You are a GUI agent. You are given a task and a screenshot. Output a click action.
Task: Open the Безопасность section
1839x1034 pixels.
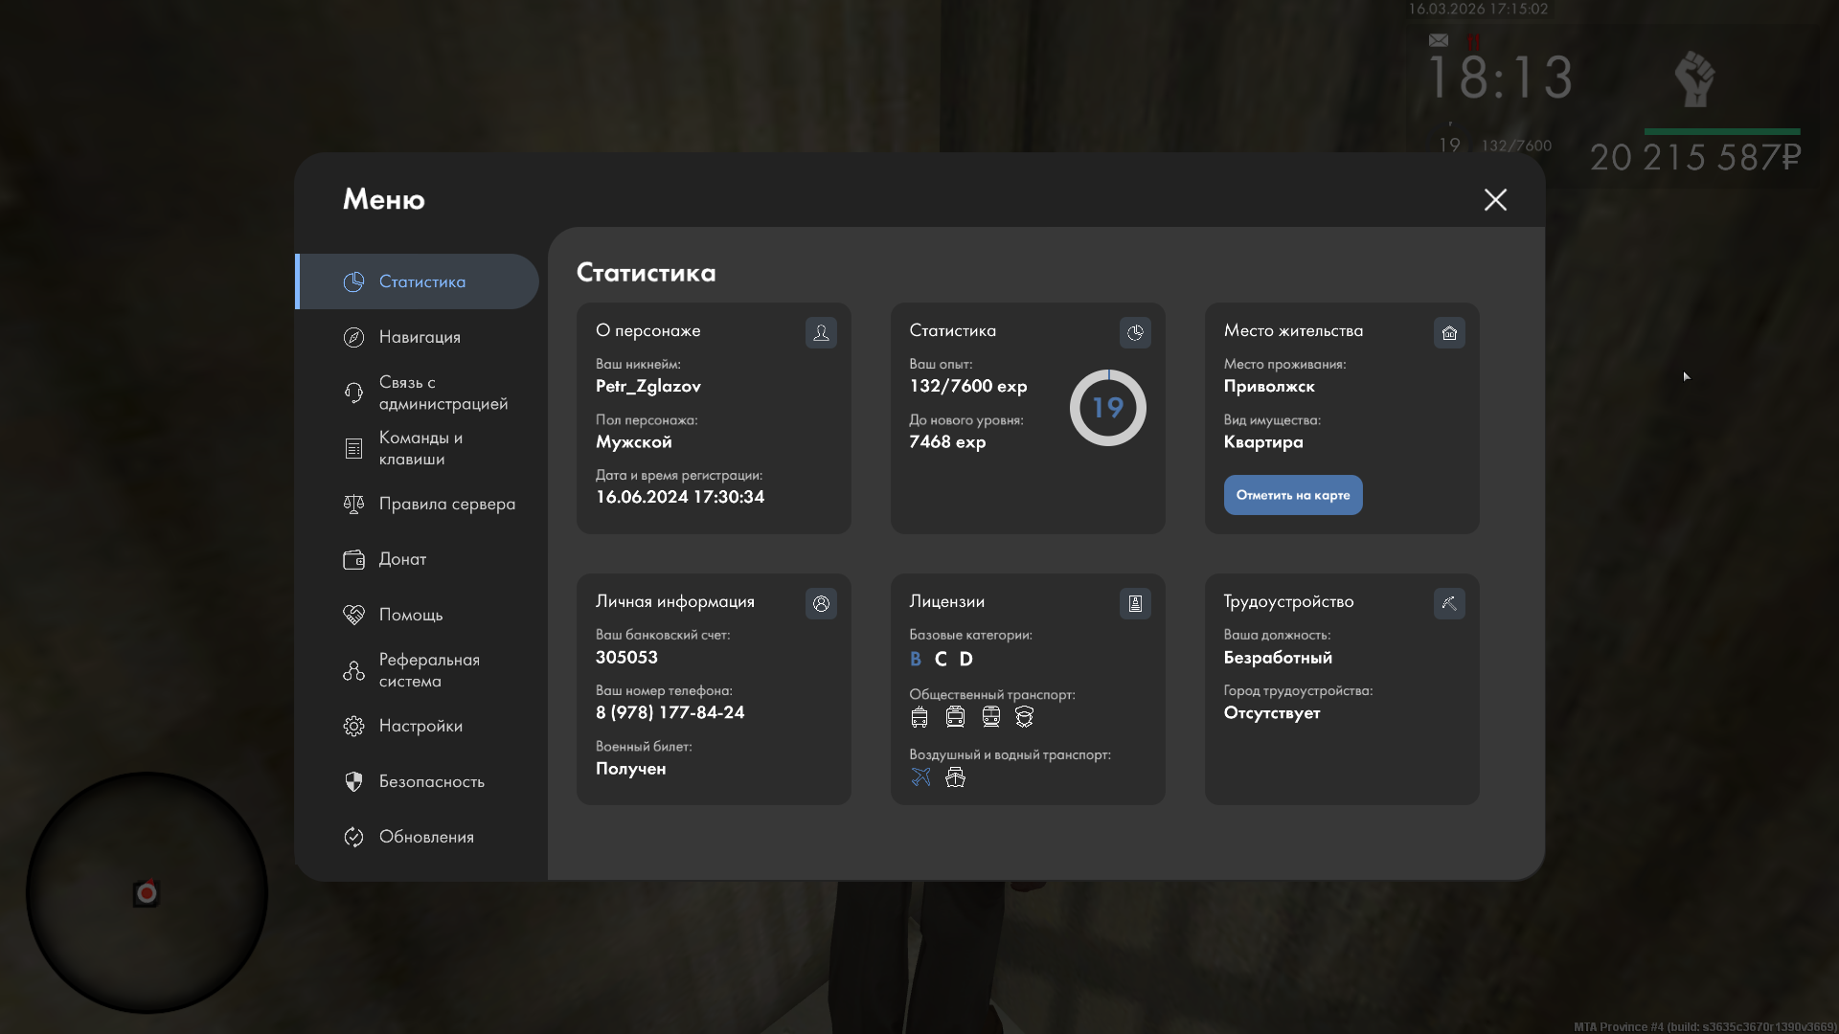point(431,781)
